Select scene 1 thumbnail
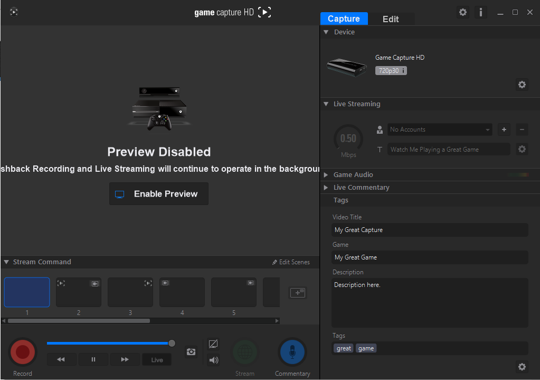Screen dimensions: 540x380 pyautogui.click(x=27, y=292)
